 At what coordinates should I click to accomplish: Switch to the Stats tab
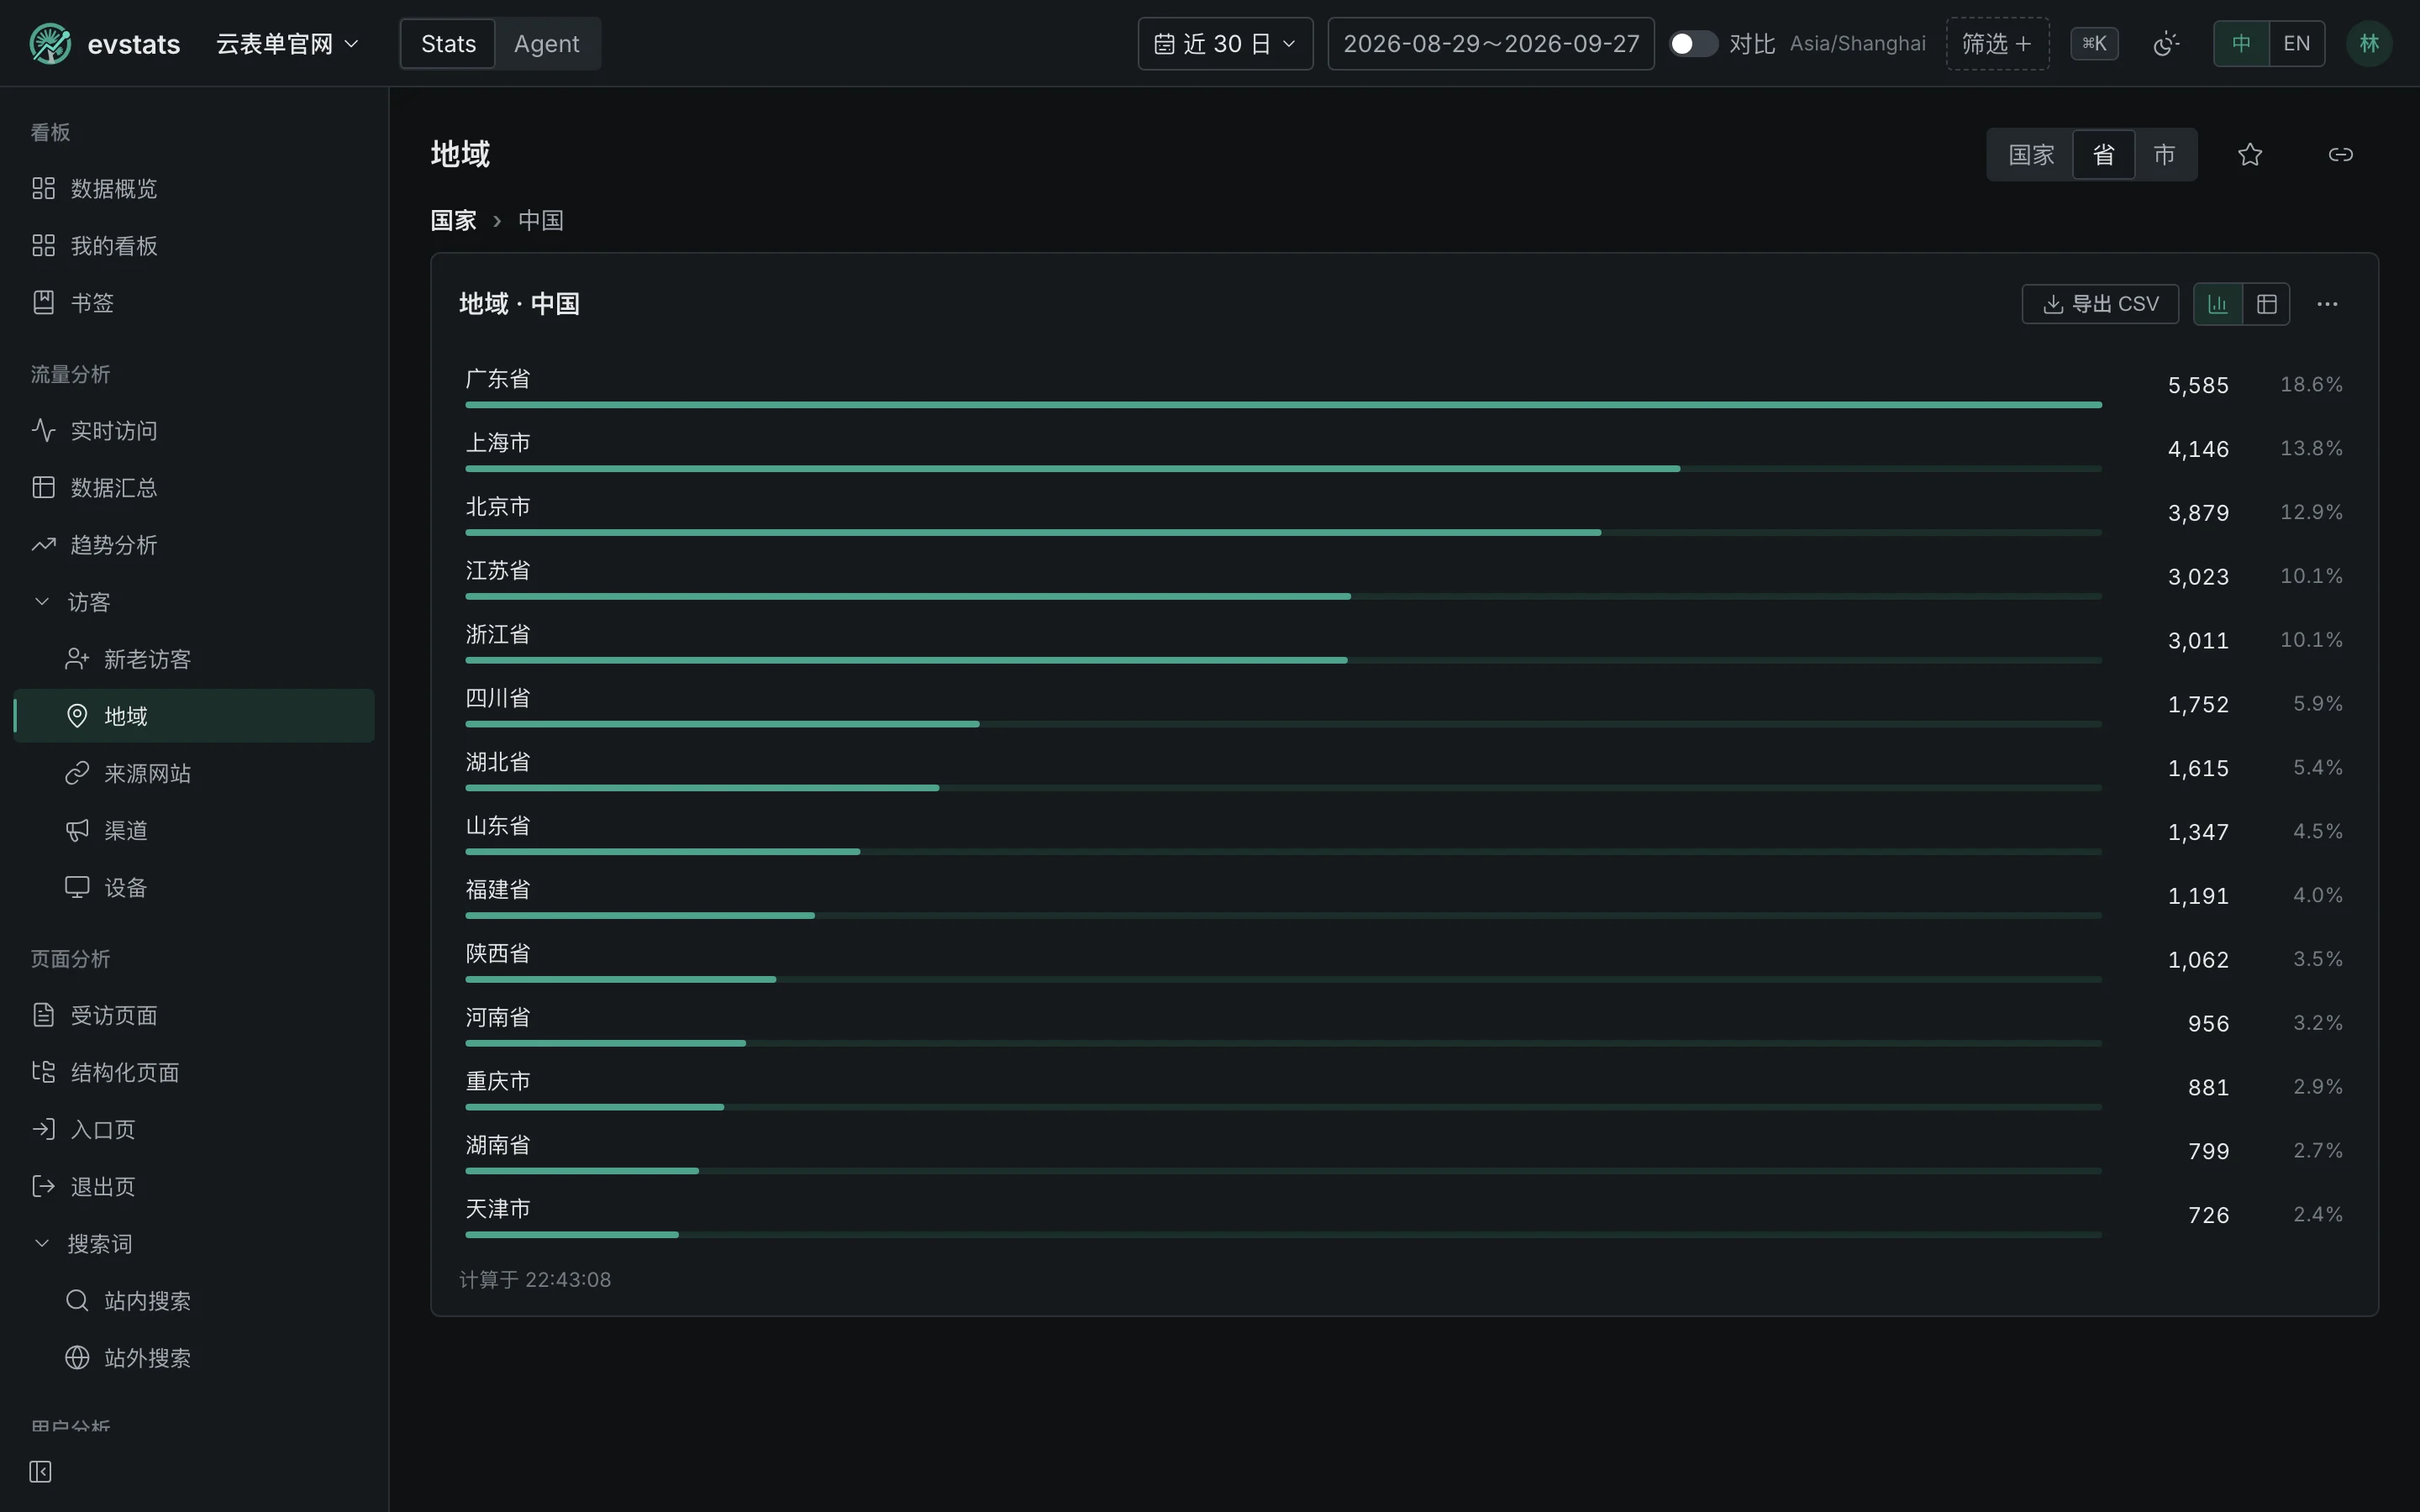[448, 44]
